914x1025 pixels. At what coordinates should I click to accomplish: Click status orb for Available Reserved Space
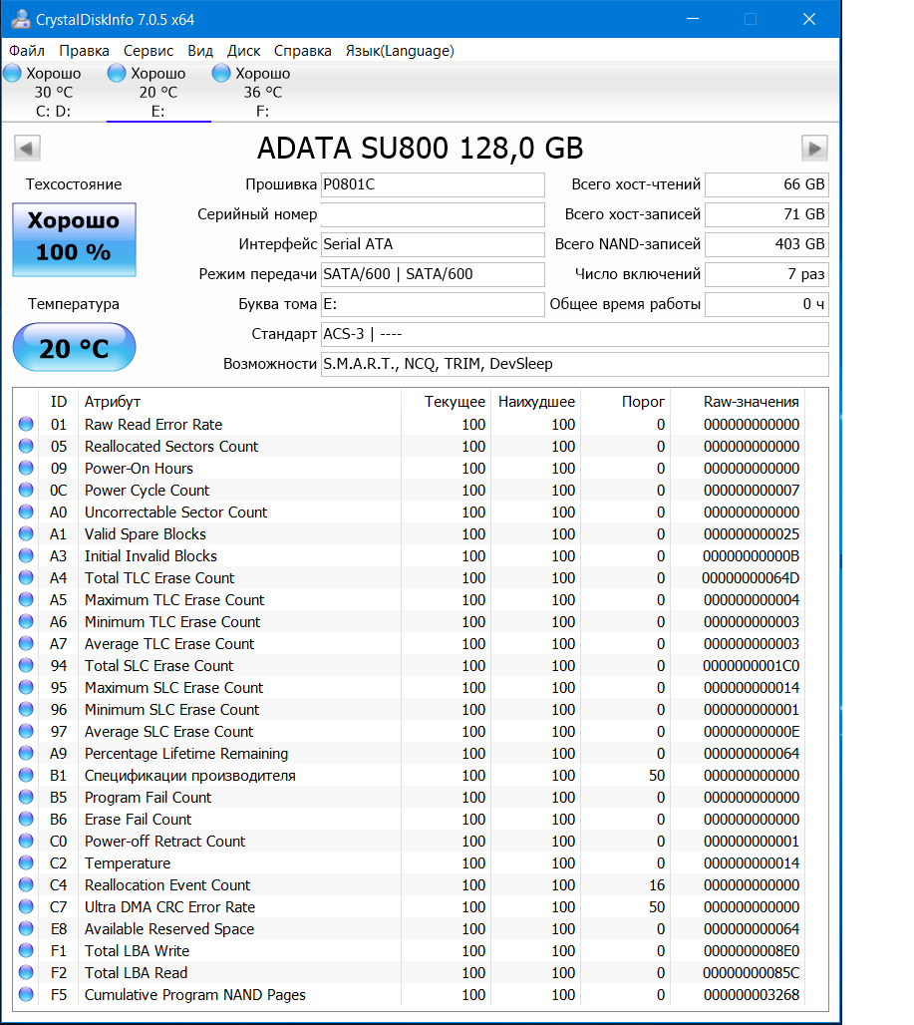coord(26,928)
